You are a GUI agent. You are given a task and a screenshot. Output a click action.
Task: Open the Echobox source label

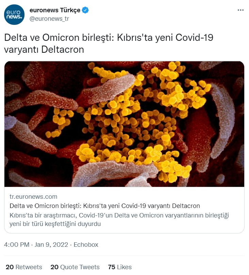[x=86, y=245]
